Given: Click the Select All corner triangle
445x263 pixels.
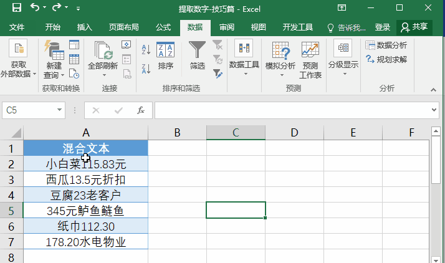Looking at the screenshot, I should pos(16,133).
